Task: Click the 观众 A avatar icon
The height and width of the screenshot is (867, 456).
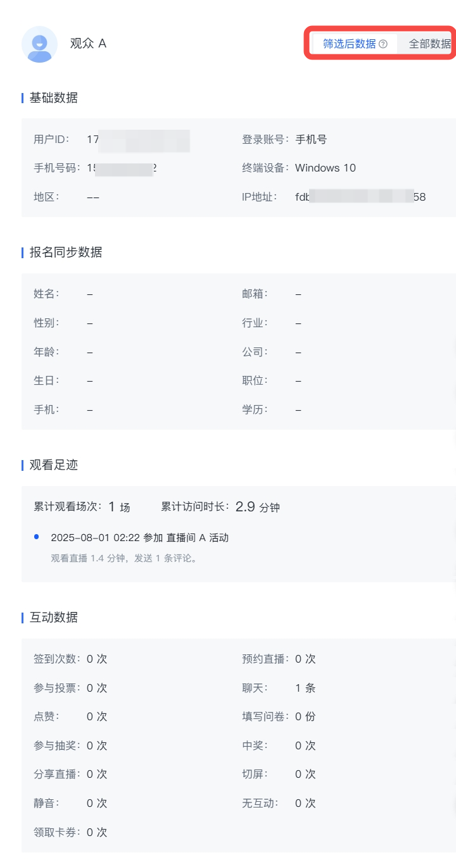Action: click(x=39, y=44)
